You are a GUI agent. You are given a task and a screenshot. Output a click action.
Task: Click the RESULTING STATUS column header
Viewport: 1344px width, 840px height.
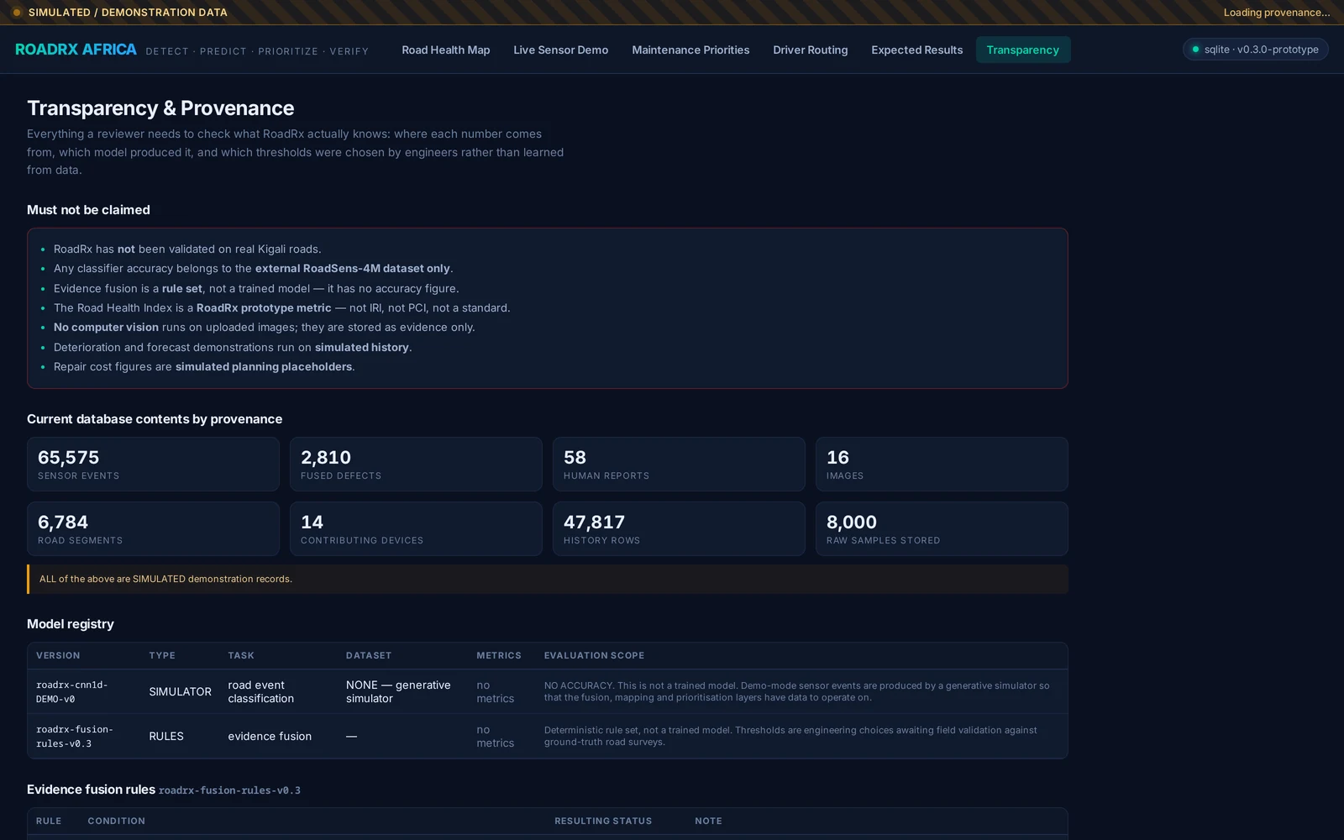pos(603,821)
